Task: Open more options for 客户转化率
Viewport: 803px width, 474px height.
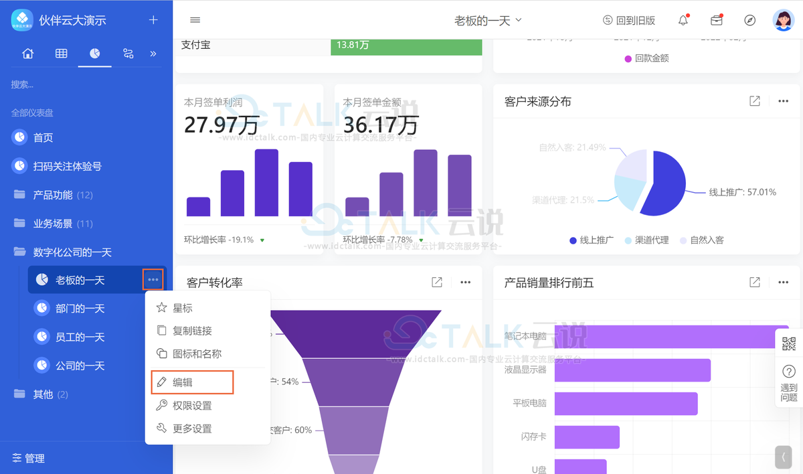Action: pyautogui.click(x=466, y=283)
